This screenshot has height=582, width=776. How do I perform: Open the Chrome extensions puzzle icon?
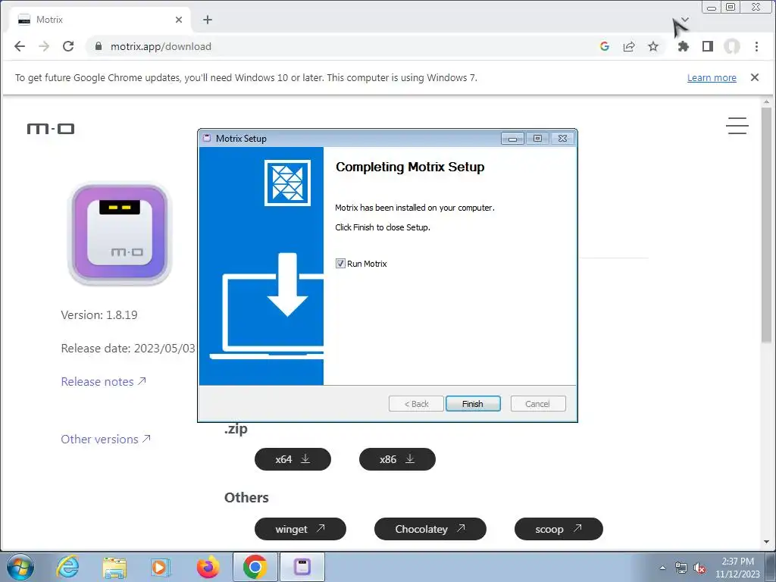pyautogui.click(x=683, y=46)
